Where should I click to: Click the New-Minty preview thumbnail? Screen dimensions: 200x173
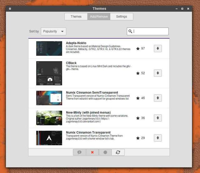(49, 118)
